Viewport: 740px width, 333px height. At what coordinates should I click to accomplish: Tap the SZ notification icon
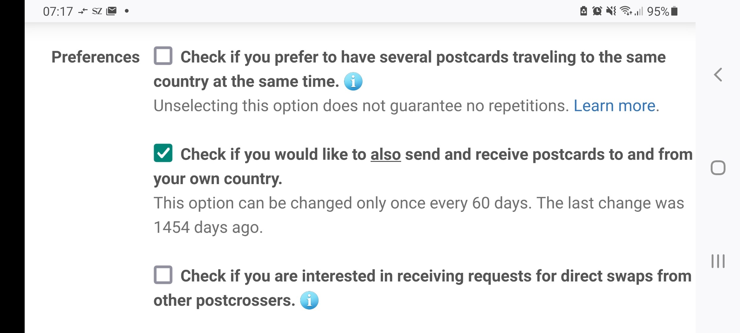pos(97,11)
